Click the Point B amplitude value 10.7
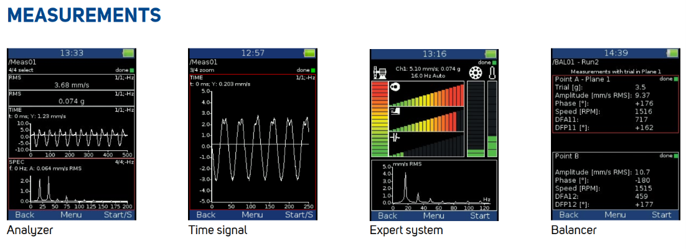 (642, 172)
